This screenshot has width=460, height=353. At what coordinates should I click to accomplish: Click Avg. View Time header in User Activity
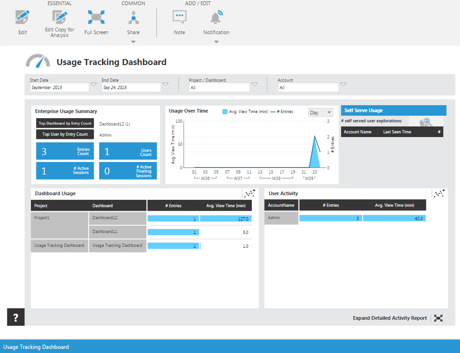point(394,205)
